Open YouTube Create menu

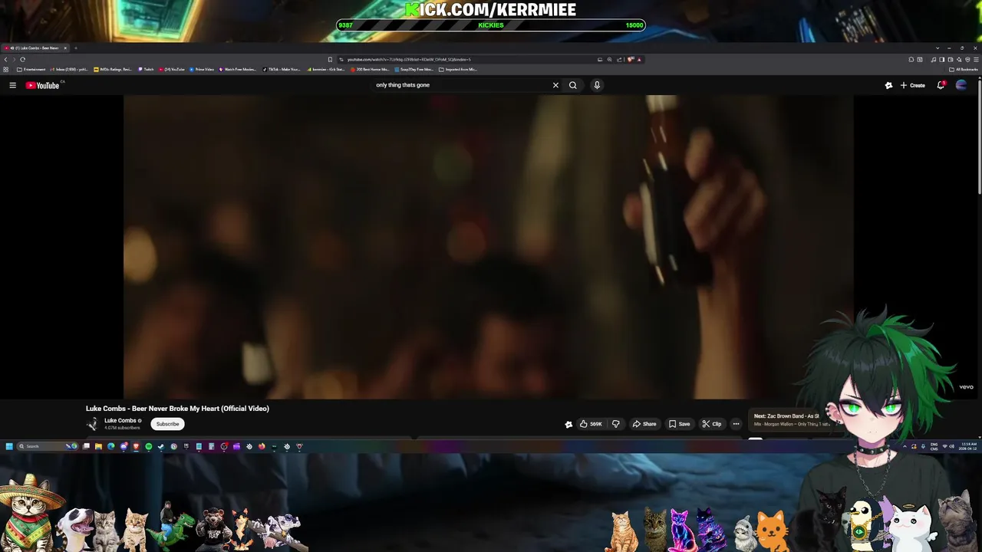pos(913,85)
